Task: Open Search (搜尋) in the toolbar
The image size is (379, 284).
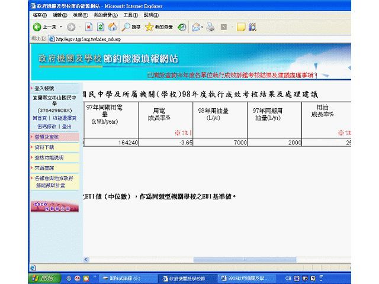Action: [x=131, y=27]
